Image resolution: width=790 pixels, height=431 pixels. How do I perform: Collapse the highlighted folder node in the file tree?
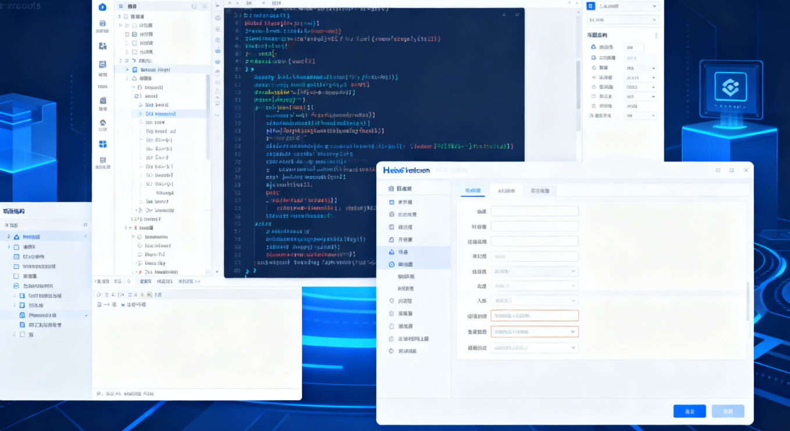[127, 69]
